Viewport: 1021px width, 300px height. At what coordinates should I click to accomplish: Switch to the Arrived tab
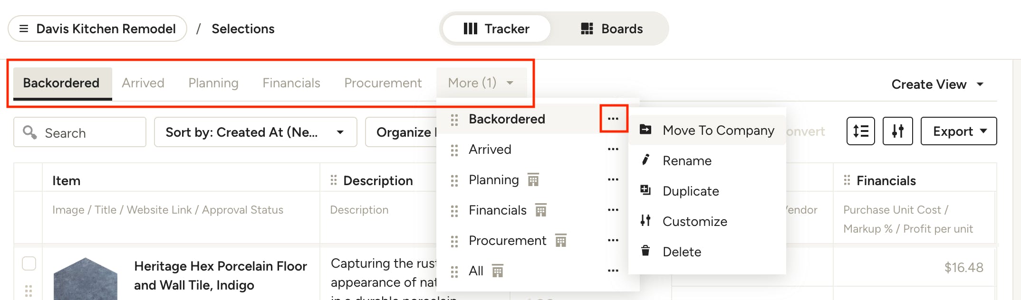(x=143, y=83)
